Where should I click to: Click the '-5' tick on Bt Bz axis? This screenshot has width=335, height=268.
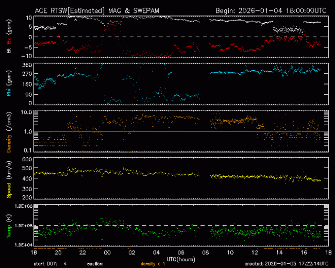pos(29,47)
